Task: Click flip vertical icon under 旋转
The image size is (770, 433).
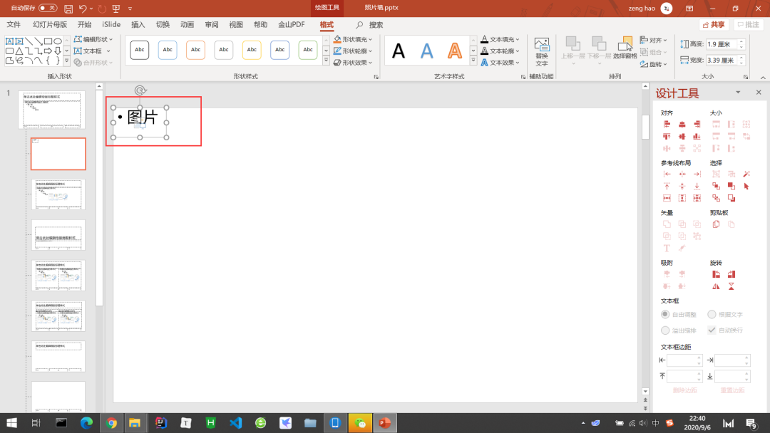Action: click(731, 286)
